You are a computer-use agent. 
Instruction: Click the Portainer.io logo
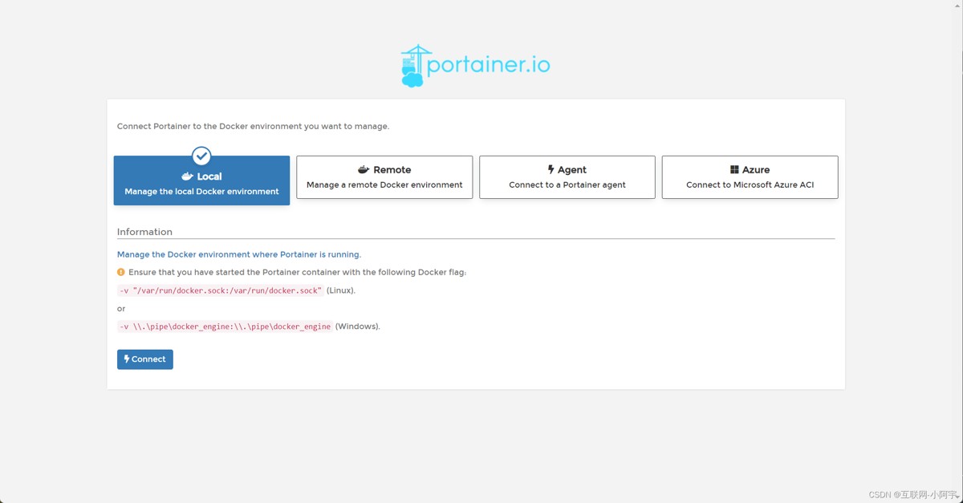coord(476,66)
